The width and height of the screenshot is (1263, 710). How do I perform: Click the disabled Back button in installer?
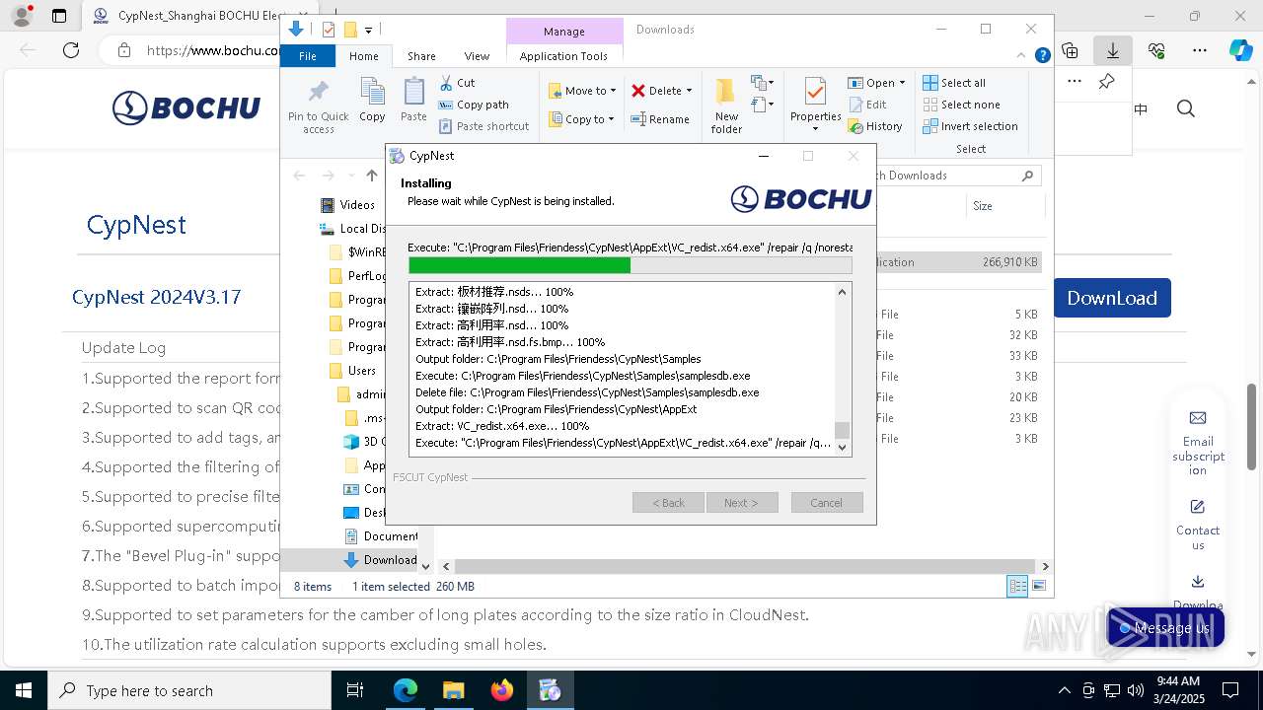click(668, 503)
